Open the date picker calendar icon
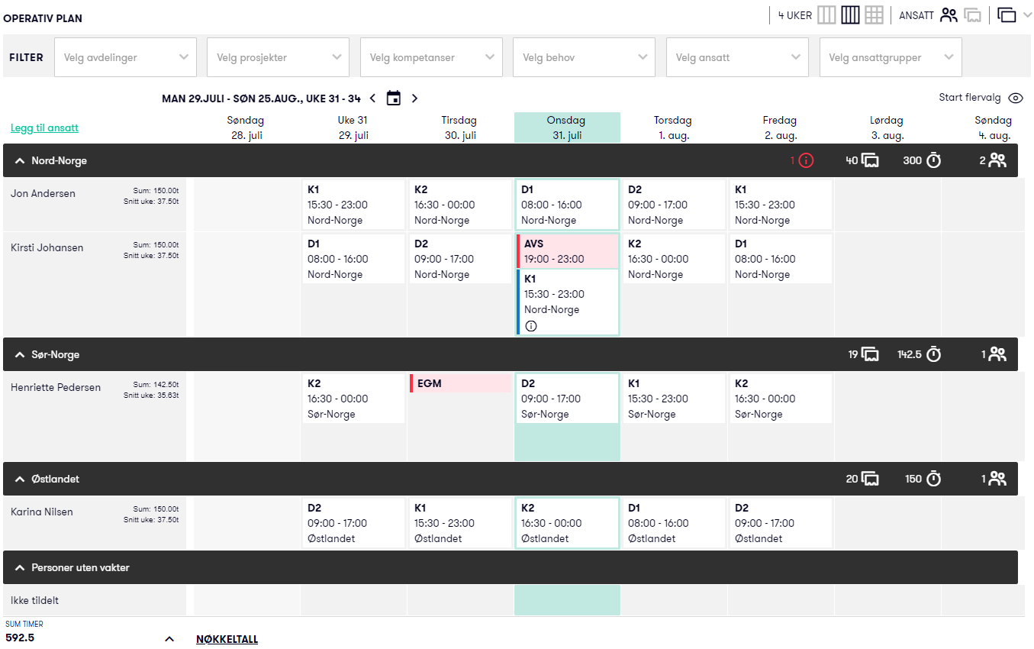This screenshot has height=649, width=1034. tap(394, 98)
